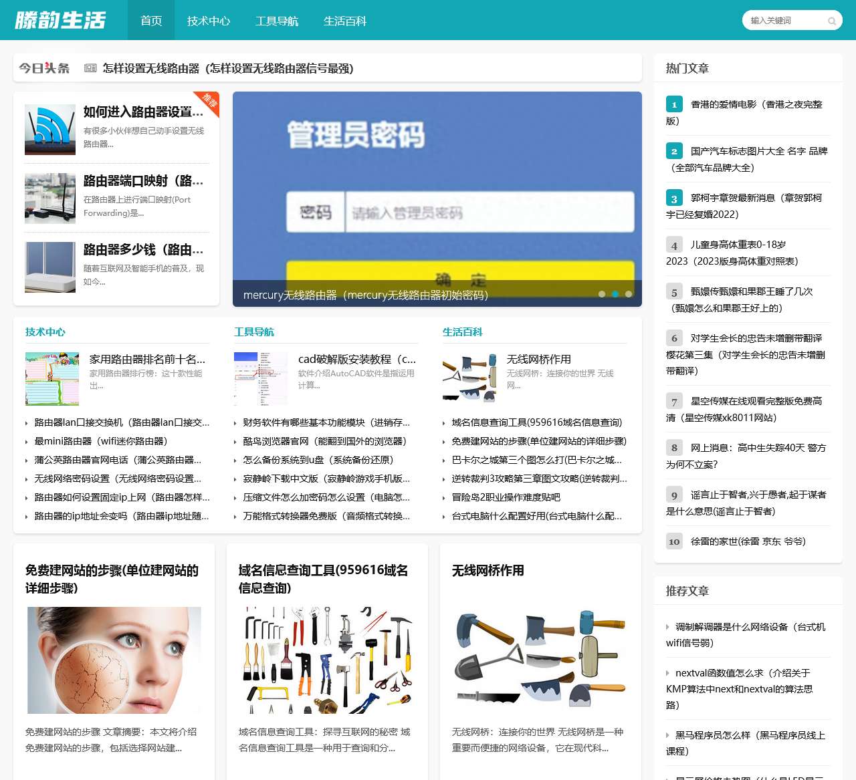Click the 今日头条 headline icon

pyautogui.click(x=89, y=68)
